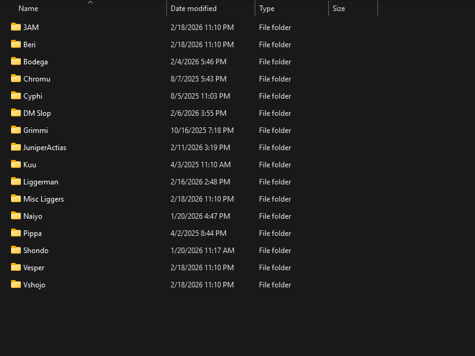Select the Chromu folder name
The width and height of the screenshot is (475, 356).
point(37,79)
